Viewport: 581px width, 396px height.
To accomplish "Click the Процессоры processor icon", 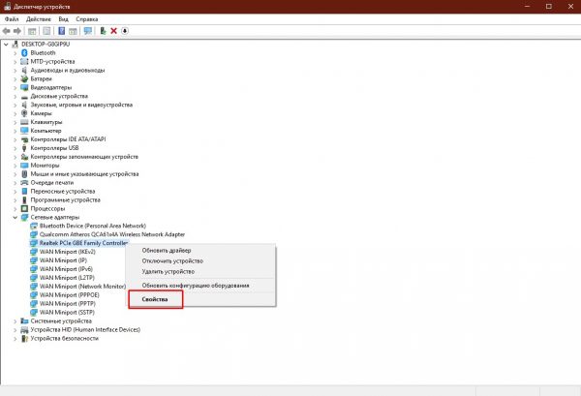I will [24, 208].
